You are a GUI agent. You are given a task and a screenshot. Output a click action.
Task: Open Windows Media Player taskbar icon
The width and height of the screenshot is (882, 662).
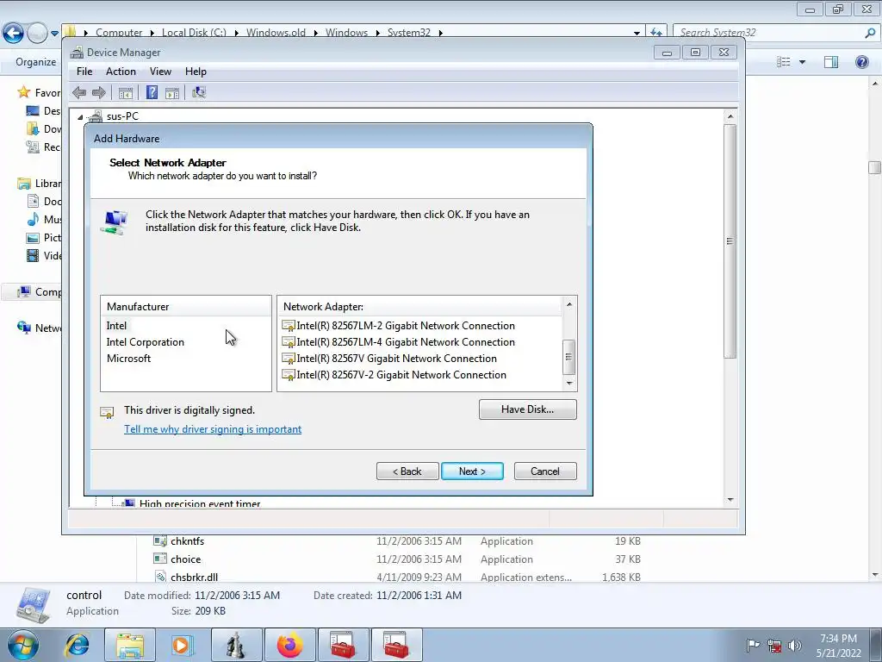pos(183,645)
